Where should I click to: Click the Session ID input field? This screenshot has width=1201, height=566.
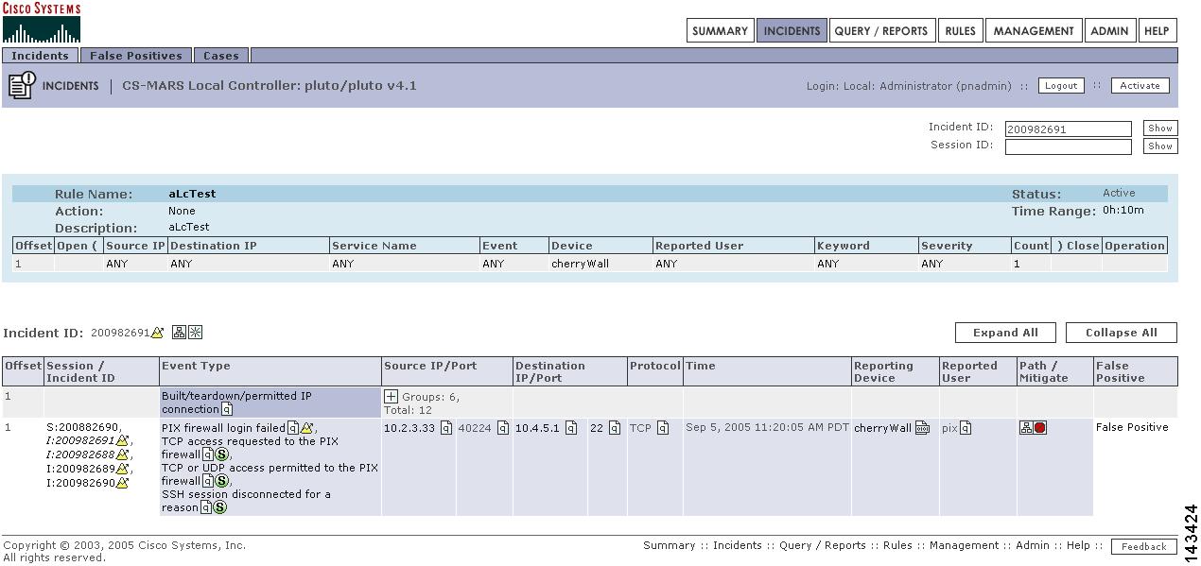1068,146
